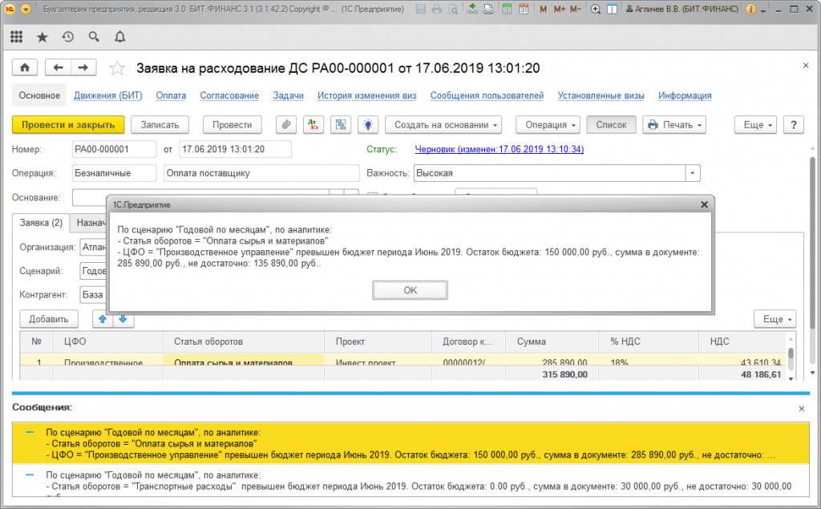821x509 pixels.
Task: Click the paperclip attached files icon
Action: tap(285, 125)
